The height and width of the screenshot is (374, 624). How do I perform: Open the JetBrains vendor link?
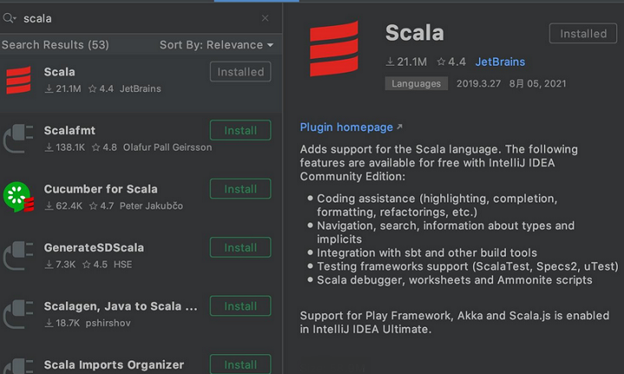(x=500, y=61)
